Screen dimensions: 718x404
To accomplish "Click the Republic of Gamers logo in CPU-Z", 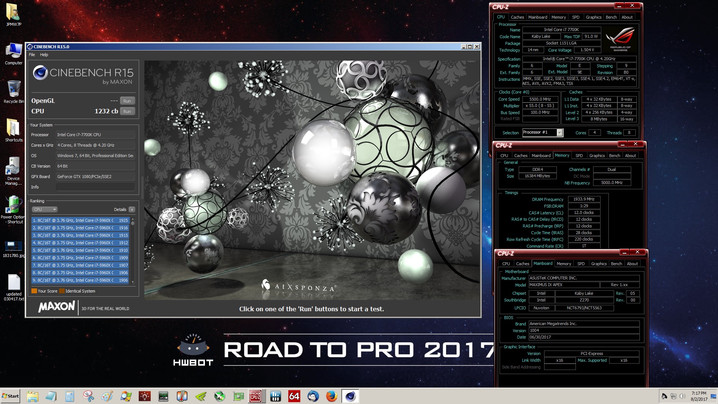I will click(620, 39).
